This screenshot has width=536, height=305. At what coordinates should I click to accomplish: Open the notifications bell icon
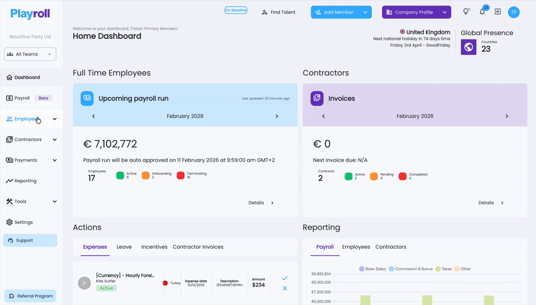click(x=482, y=12)
